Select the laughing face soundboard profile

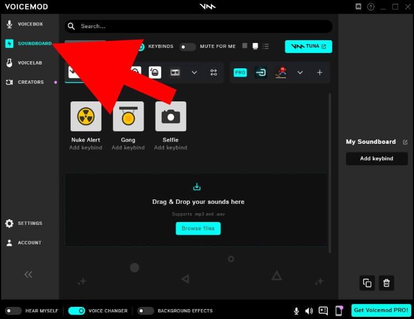(x=155, y=72)
